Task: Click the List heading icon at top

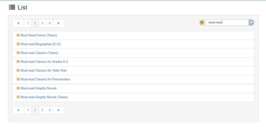Action: point(12,7)
